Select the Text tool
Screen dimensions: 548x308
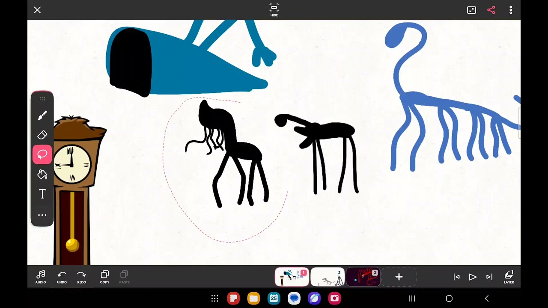point(42,194)
